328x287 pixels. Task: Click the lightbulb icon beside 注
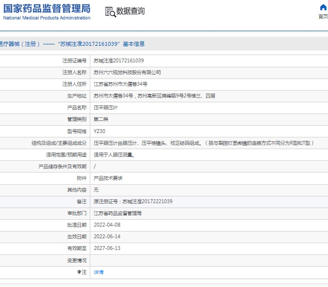point(79,272)
